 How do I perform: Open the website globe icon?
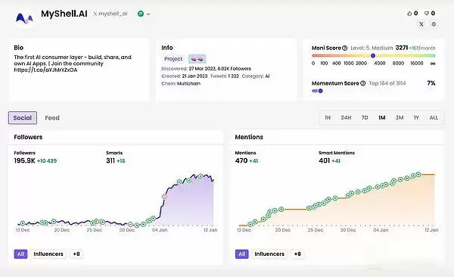click(434, 24)
